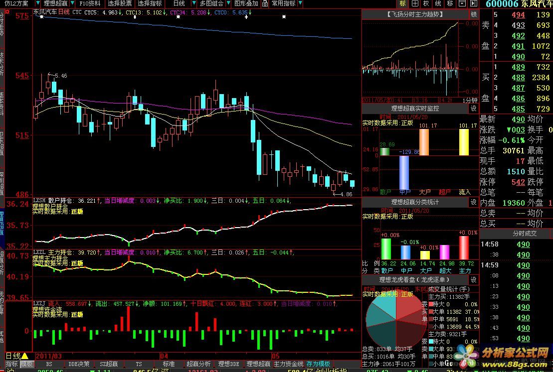Open the 仿L2方案 dropdown arrow
Viewport: 553px width, 372px height.
[37, 3]
